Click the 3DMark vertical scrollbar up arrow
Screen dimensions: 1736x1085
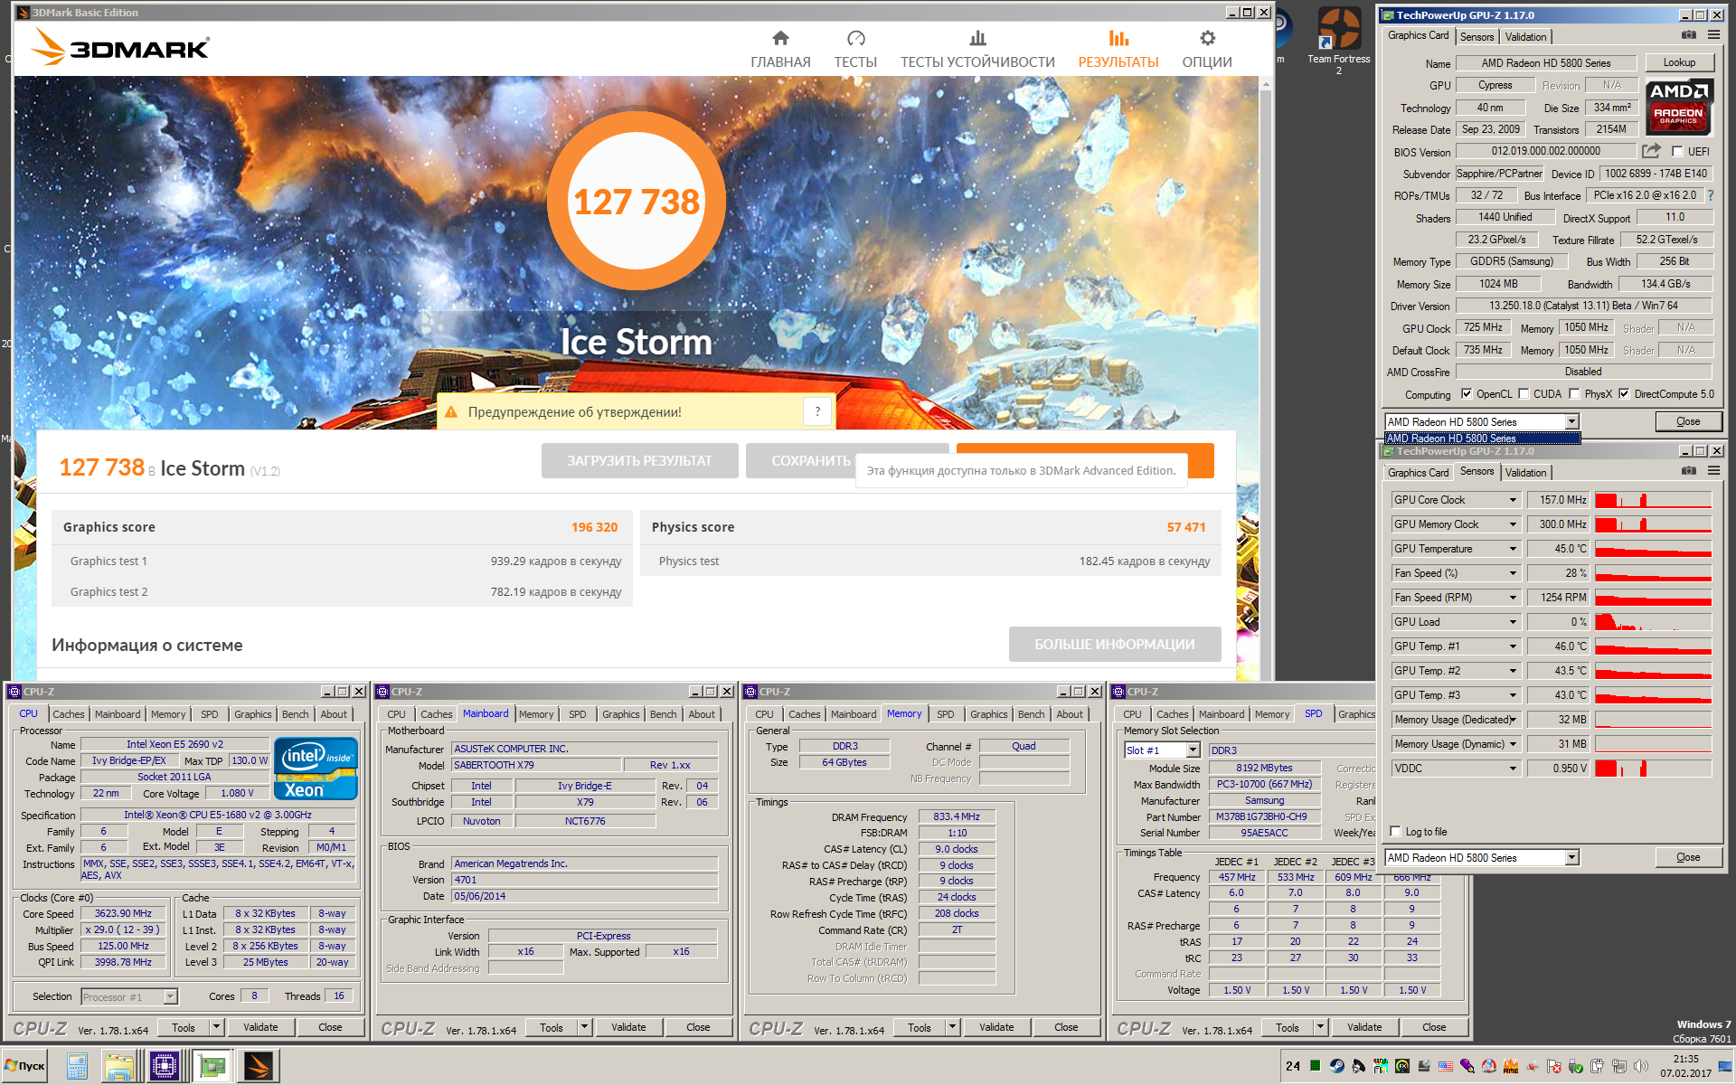click(x=1266, y=85)
